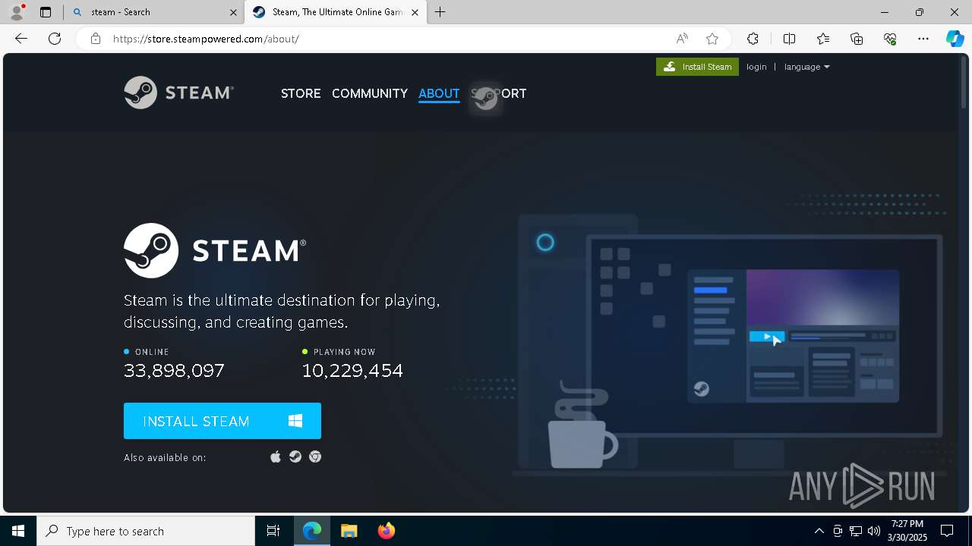The image size is (972, 546).
Task: Click the playing now count 10,229,454
Action: [x=352, y=371]
